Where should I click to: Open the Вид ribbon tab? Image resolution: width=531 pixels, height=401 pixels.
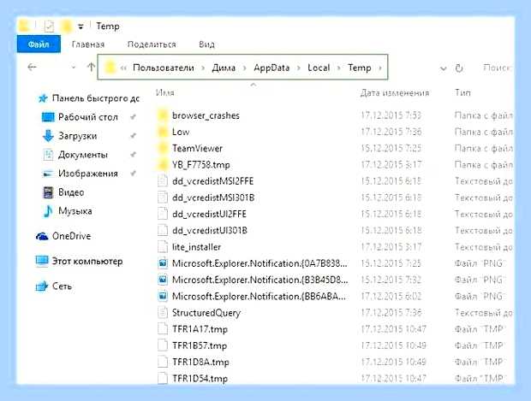(x=206, y=44)
